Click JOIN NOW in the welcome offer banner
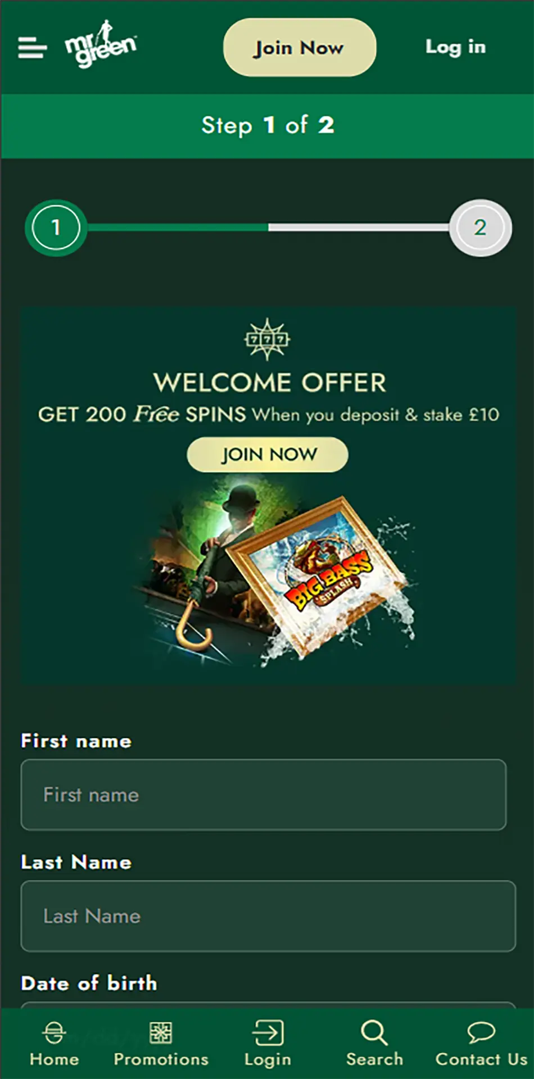Screen dimensions: 534x1079 click(268, 454)
